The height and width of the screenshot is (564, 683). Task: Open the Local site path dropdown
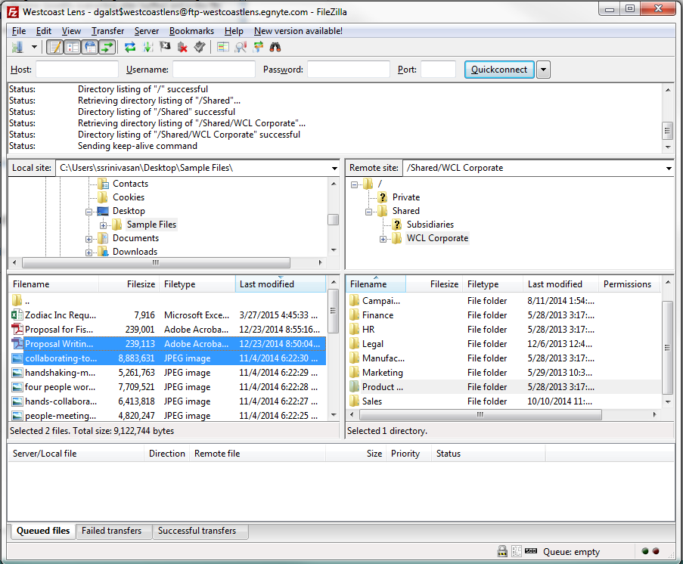334,168
